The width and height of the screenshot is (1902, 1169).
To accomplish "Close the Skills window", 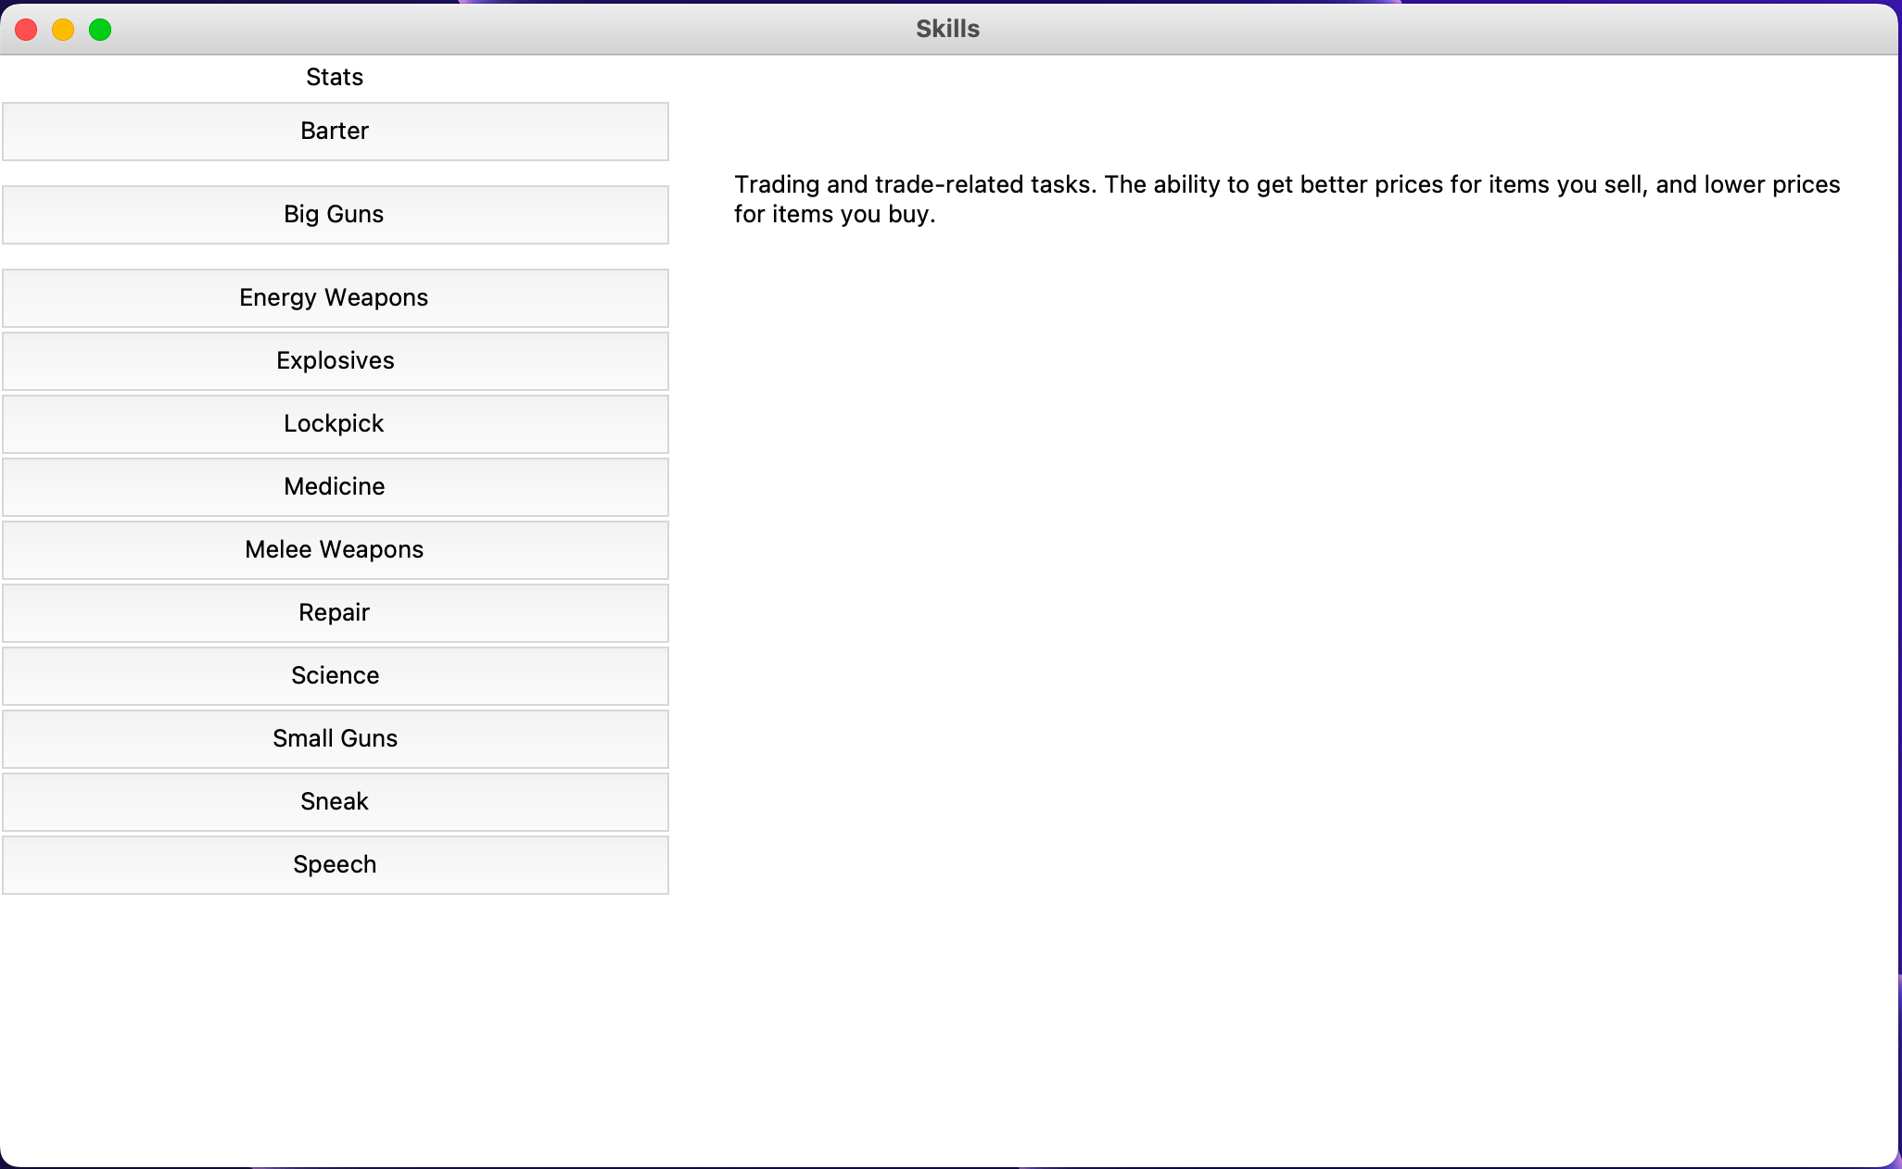I will click(26, 30).
